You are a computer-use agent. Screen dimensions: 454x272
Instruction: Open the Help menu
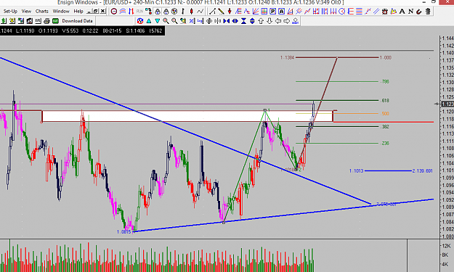coord(78,12)
